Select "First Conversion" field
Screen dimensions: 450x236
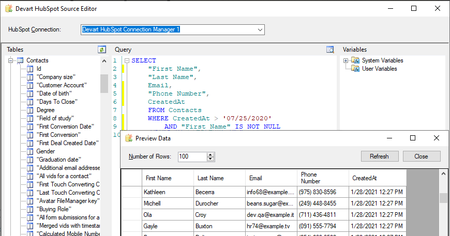pos(58,135)
